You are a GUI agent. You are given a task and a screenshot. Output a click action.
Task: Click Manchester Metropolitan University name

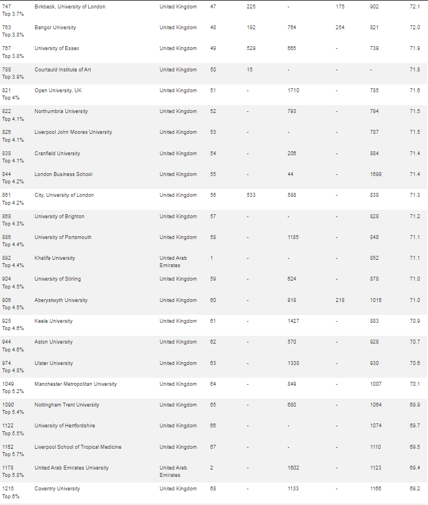pos(76,384)
